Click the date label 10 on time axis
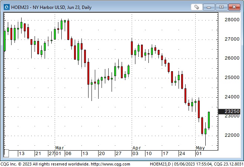Viewport: 244px width, 167px height. (149, 154)
